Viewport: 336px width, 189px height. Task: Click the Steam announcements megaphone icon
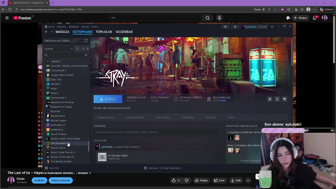pos(225,27)
